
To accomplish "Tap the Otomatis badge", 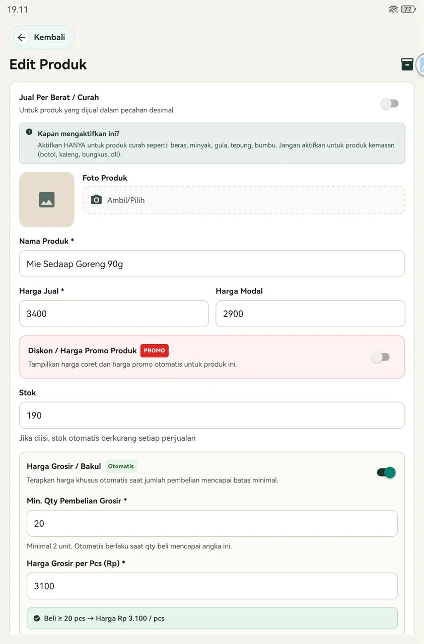I will (x=121, y=466).
